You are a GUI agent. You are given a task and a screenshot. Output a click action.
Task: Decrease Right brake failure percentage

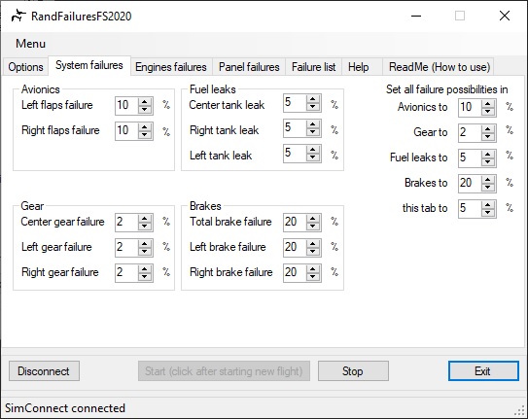tap(313, 277)
